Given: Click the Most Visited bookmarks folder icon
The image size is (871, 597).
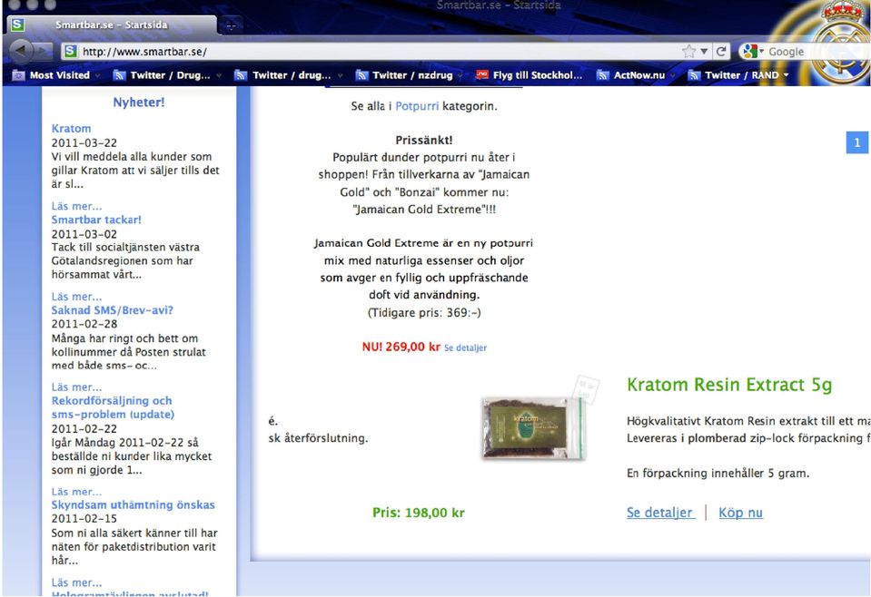Looking at the screenshot, I should click(18, 75).
